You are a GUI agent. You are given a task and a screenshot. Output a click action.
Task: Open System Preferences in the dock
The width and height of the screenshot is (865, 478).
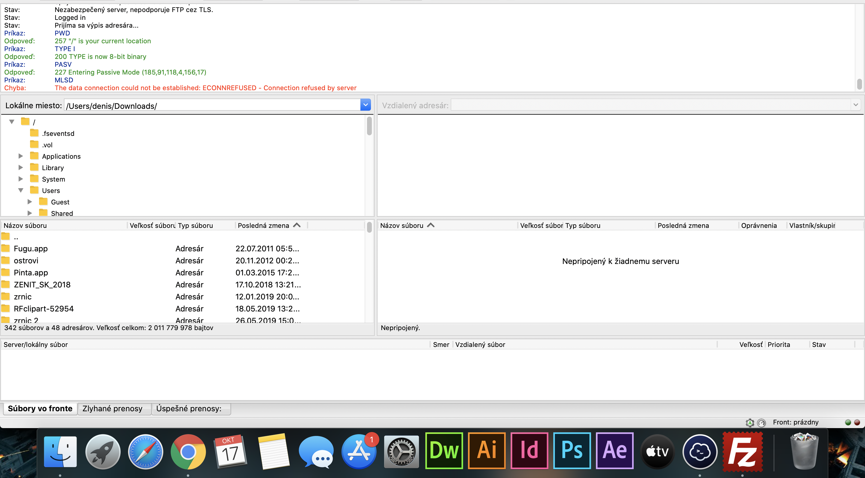click(401, 452)
